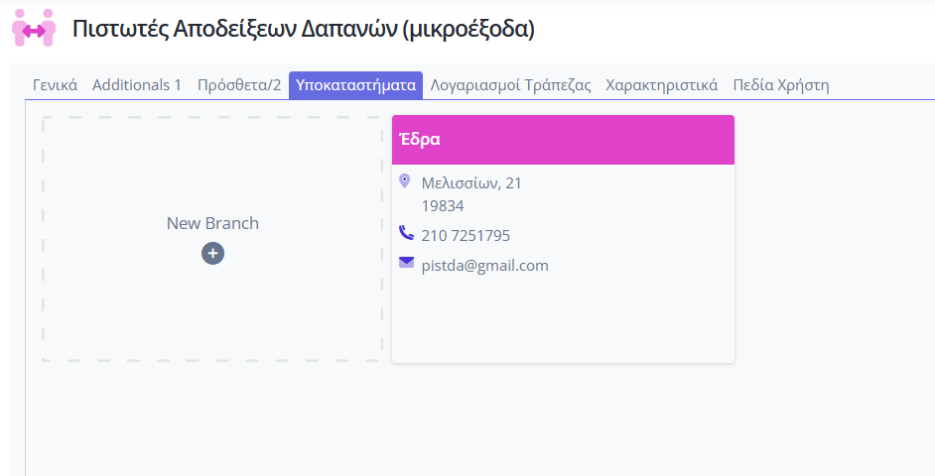Screen dimensions: 935x476
Task: Click the New Branch label
Action: 212,223
